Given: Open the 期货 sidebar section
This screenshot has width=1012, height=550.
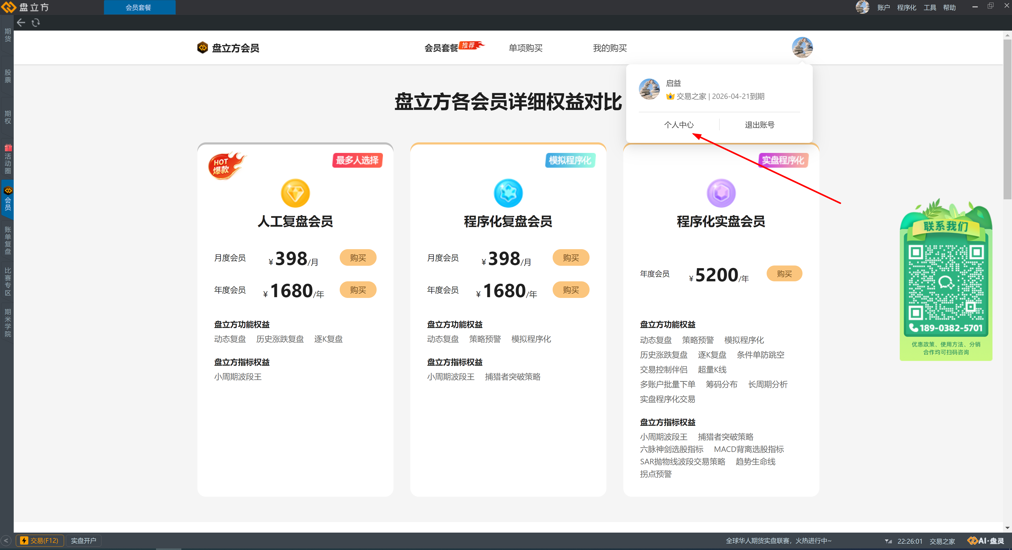Looking at the screenshot, I should pos(7,35).
